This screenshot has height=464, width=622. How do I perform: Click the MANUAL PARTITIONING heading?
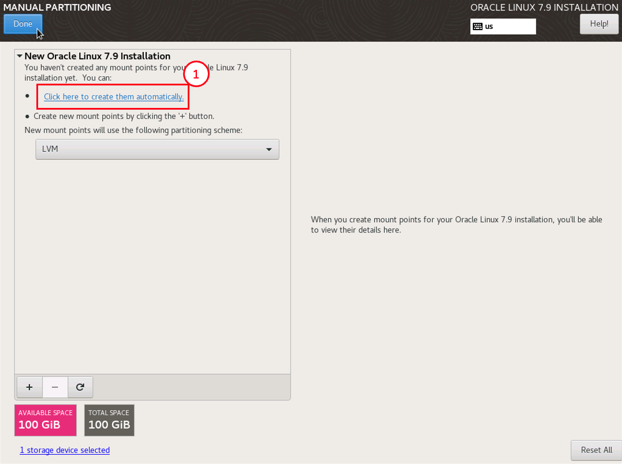(57, 8)
